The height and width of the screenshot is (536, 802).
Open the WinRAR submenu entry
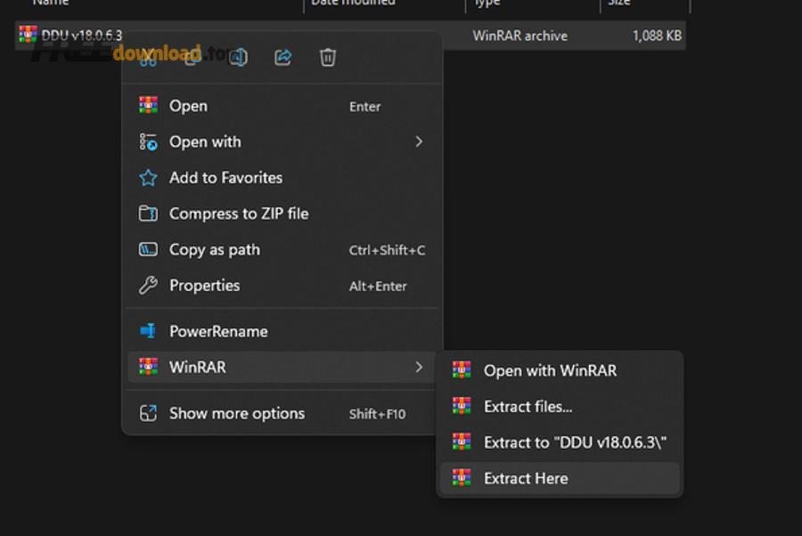(282, 367)
